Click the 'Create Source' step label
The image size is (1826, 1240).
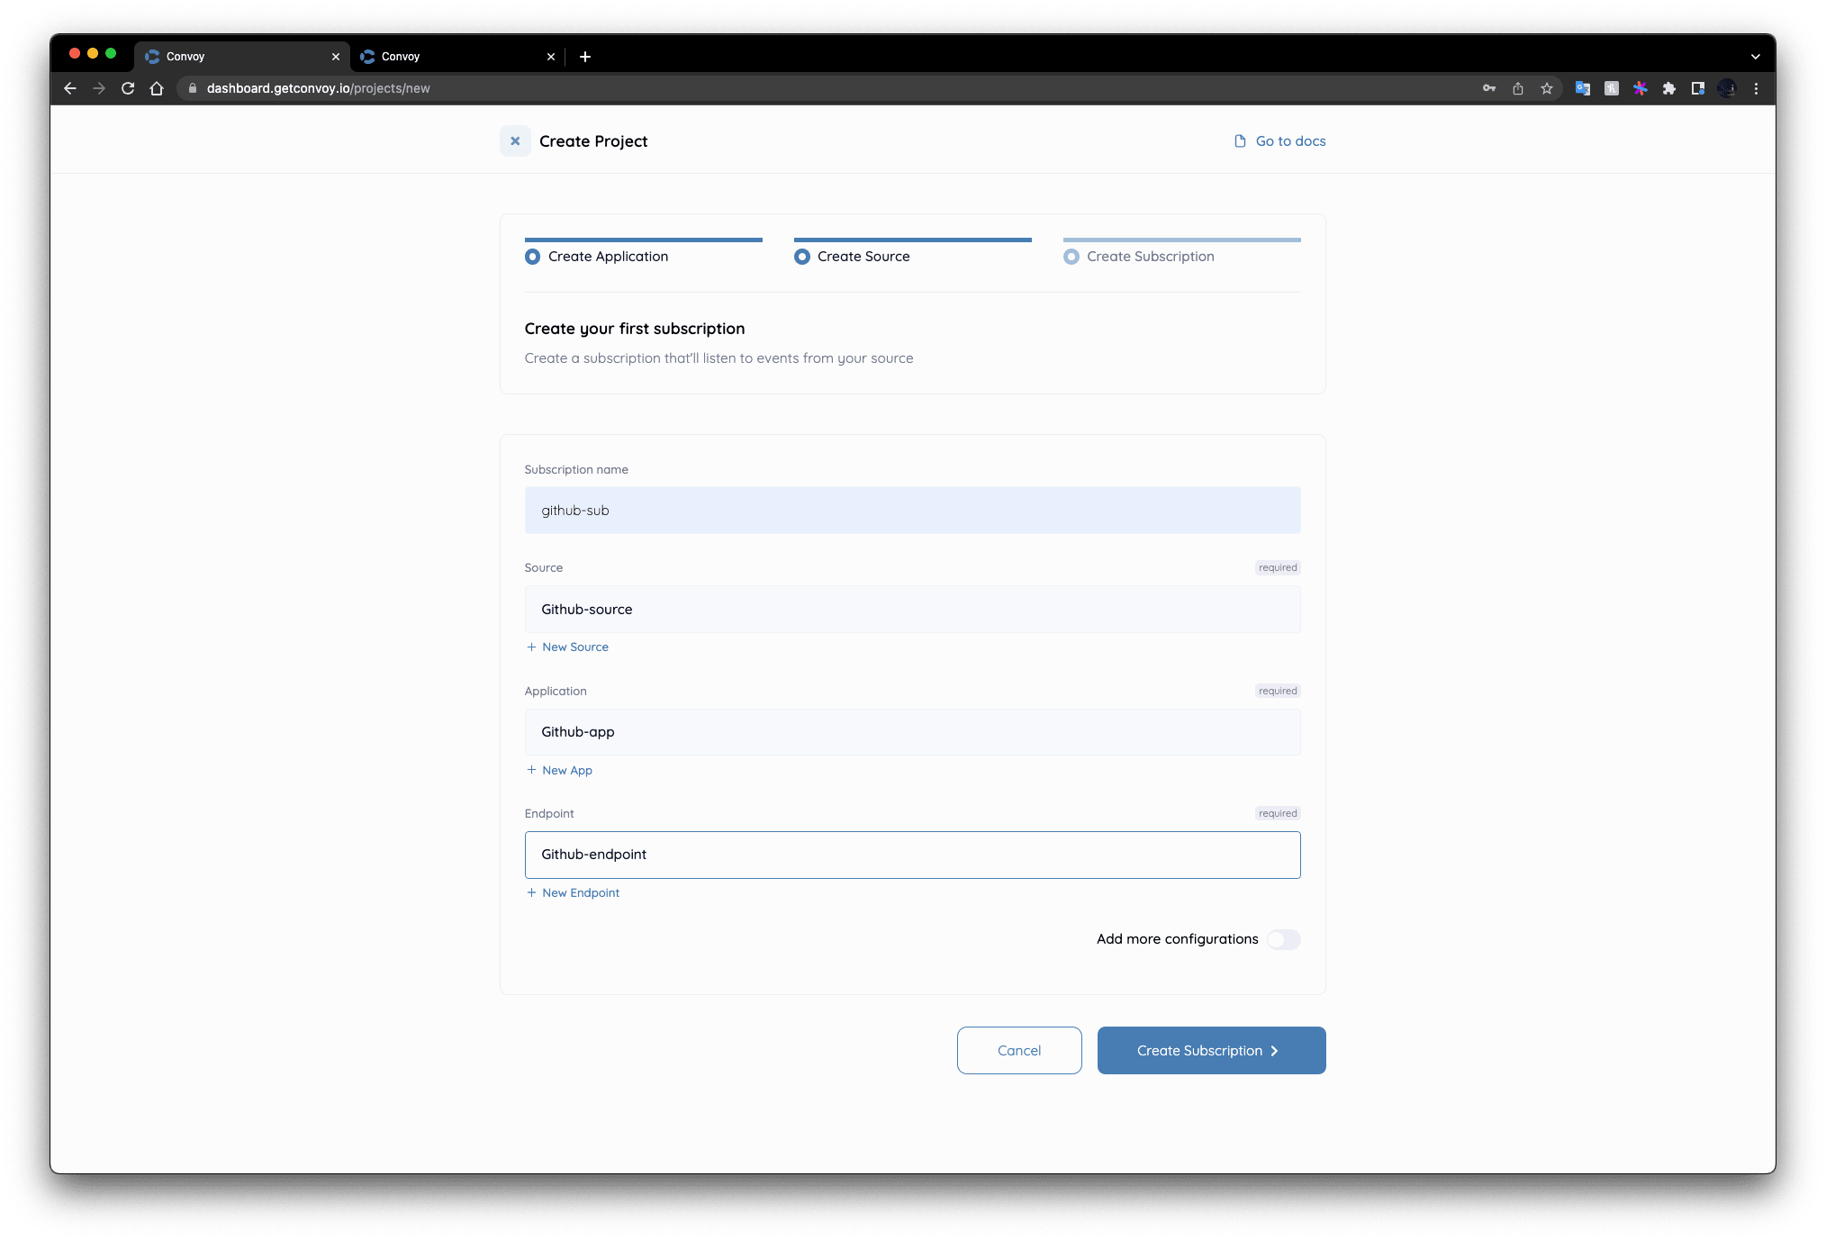pos(862,256)
